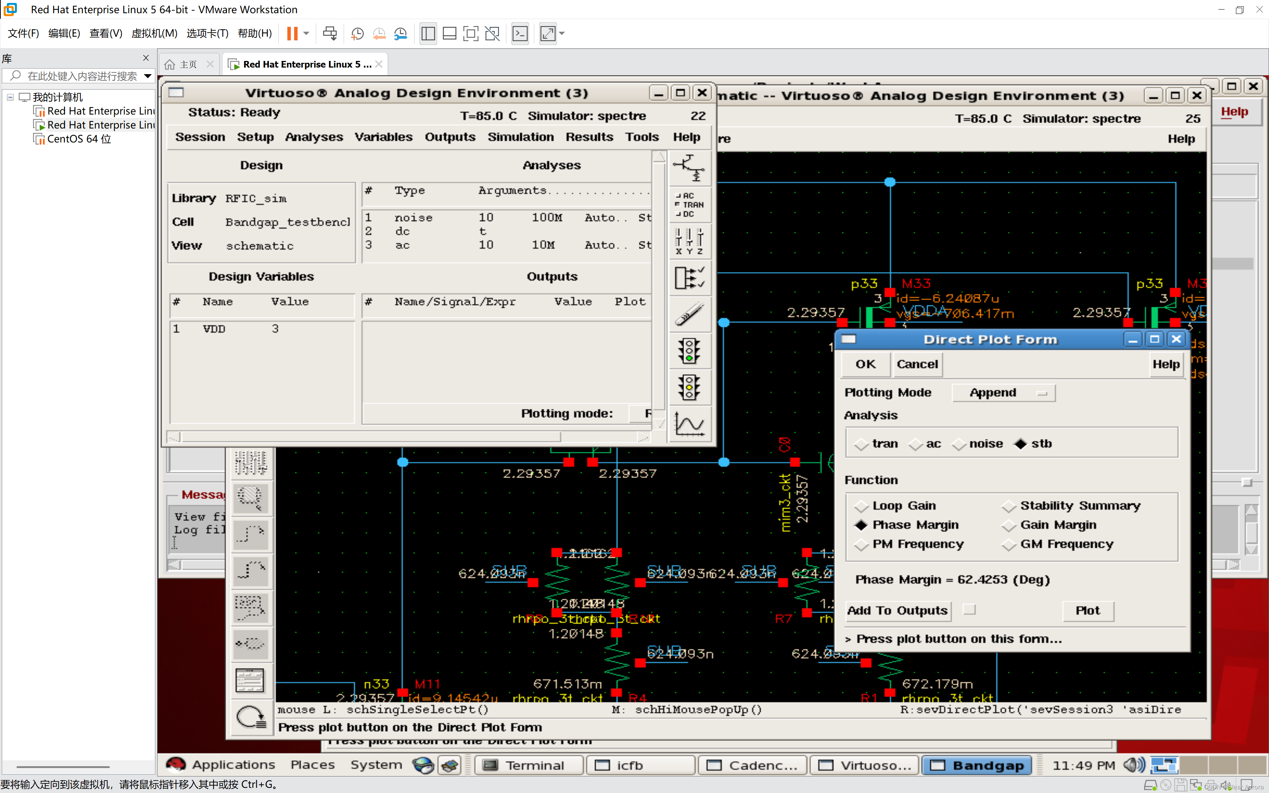This screenshot has width=1269, height=793.
Task: Click the Plot Outputs waveform icon
Action: pyautogui.click(x=689, y=424)
